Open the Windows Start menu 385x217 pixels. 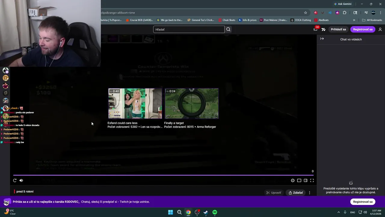171,212
